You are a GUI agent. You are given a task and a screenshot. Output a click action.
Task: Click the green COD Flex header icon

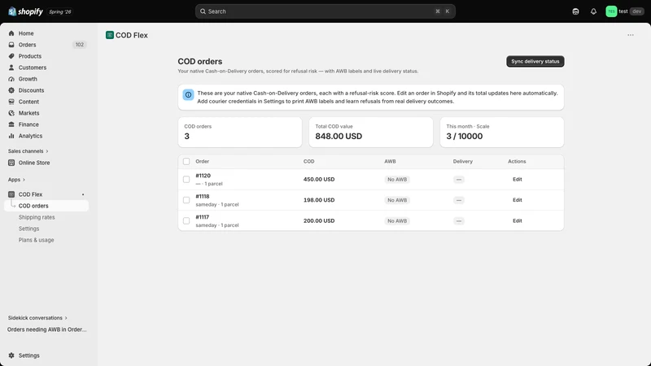(x=110, y=35)
